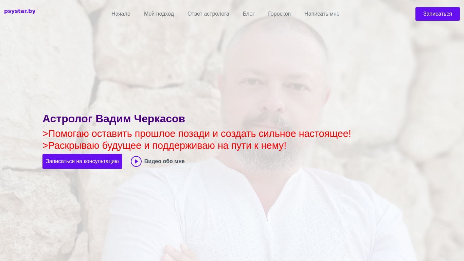Select Ответ астролога in navigation

pyautogui.click(x=208, y=14)
